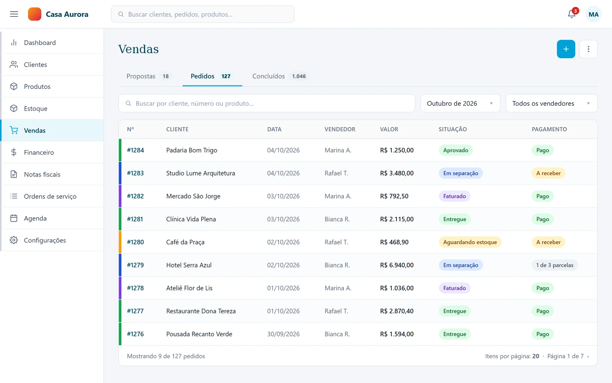Click A receber badge for Studio Lume

coord(548,173)
